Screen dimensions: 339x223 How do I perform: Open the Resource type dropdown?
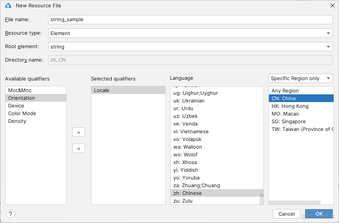pyautogui.click(x=328, y=33)
